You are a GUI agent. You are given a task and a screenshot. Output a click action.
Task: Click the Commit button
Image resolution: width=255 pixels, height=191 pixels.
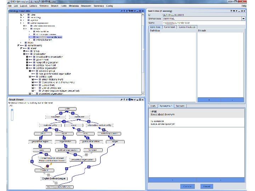[187, 186]
